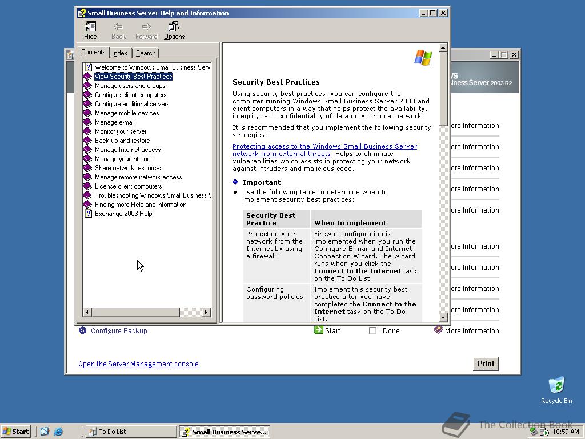Select 'Exchange 2003 Help' text
The image size is (585, 439).
[123, 214]
